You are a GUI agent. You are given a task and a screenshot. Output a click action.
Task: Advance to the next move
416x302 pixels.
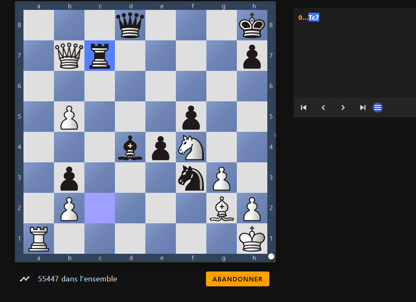343,108
